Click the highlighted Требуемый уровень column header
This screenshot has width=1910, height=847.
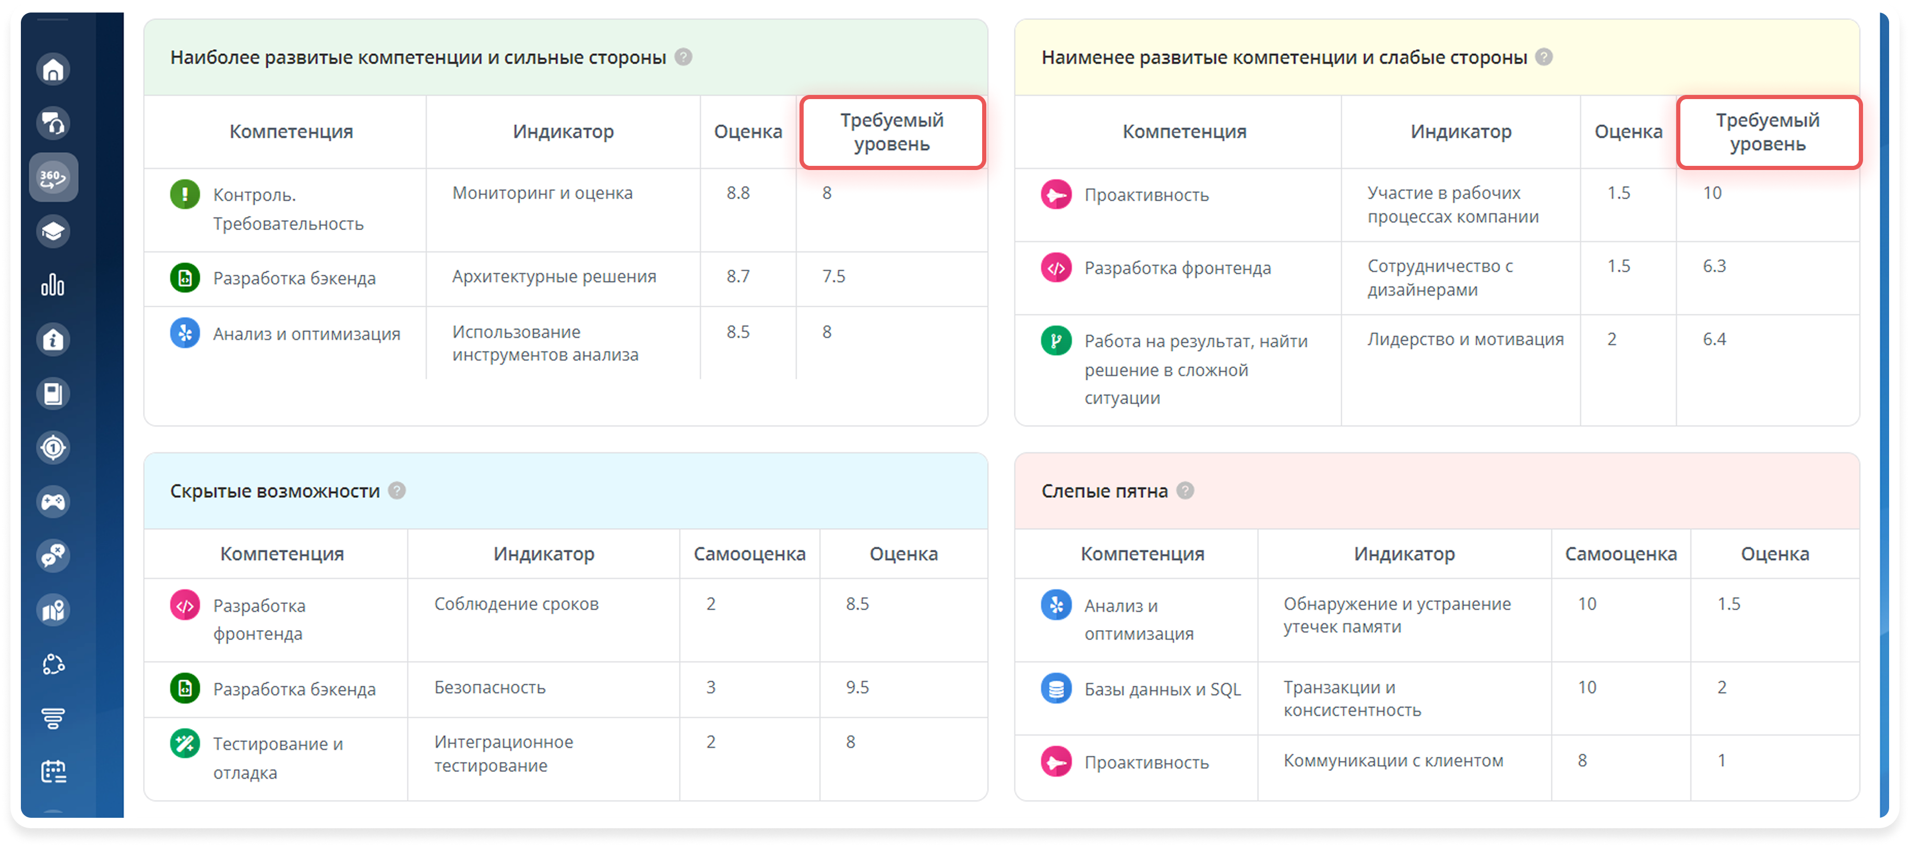(x=891, y=132)
